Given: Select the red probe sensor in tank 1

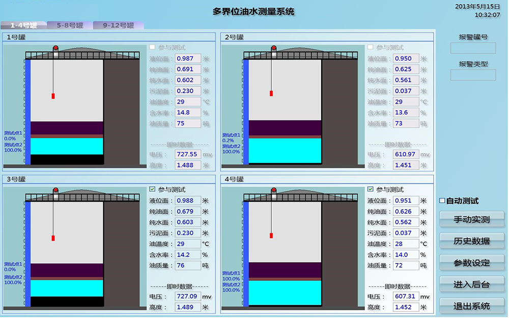Looking at the screenshot, I should tap(53, 96).
